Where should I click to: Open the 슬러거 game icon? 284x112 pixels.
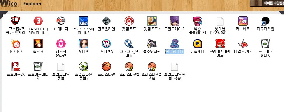[38, 44]
